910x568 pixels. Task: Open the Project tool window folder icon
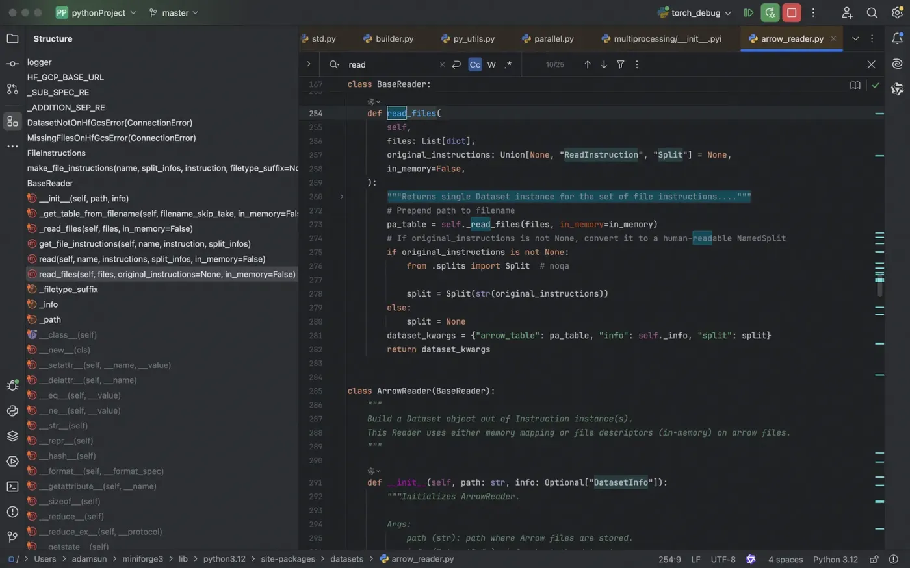click(12, 38)
